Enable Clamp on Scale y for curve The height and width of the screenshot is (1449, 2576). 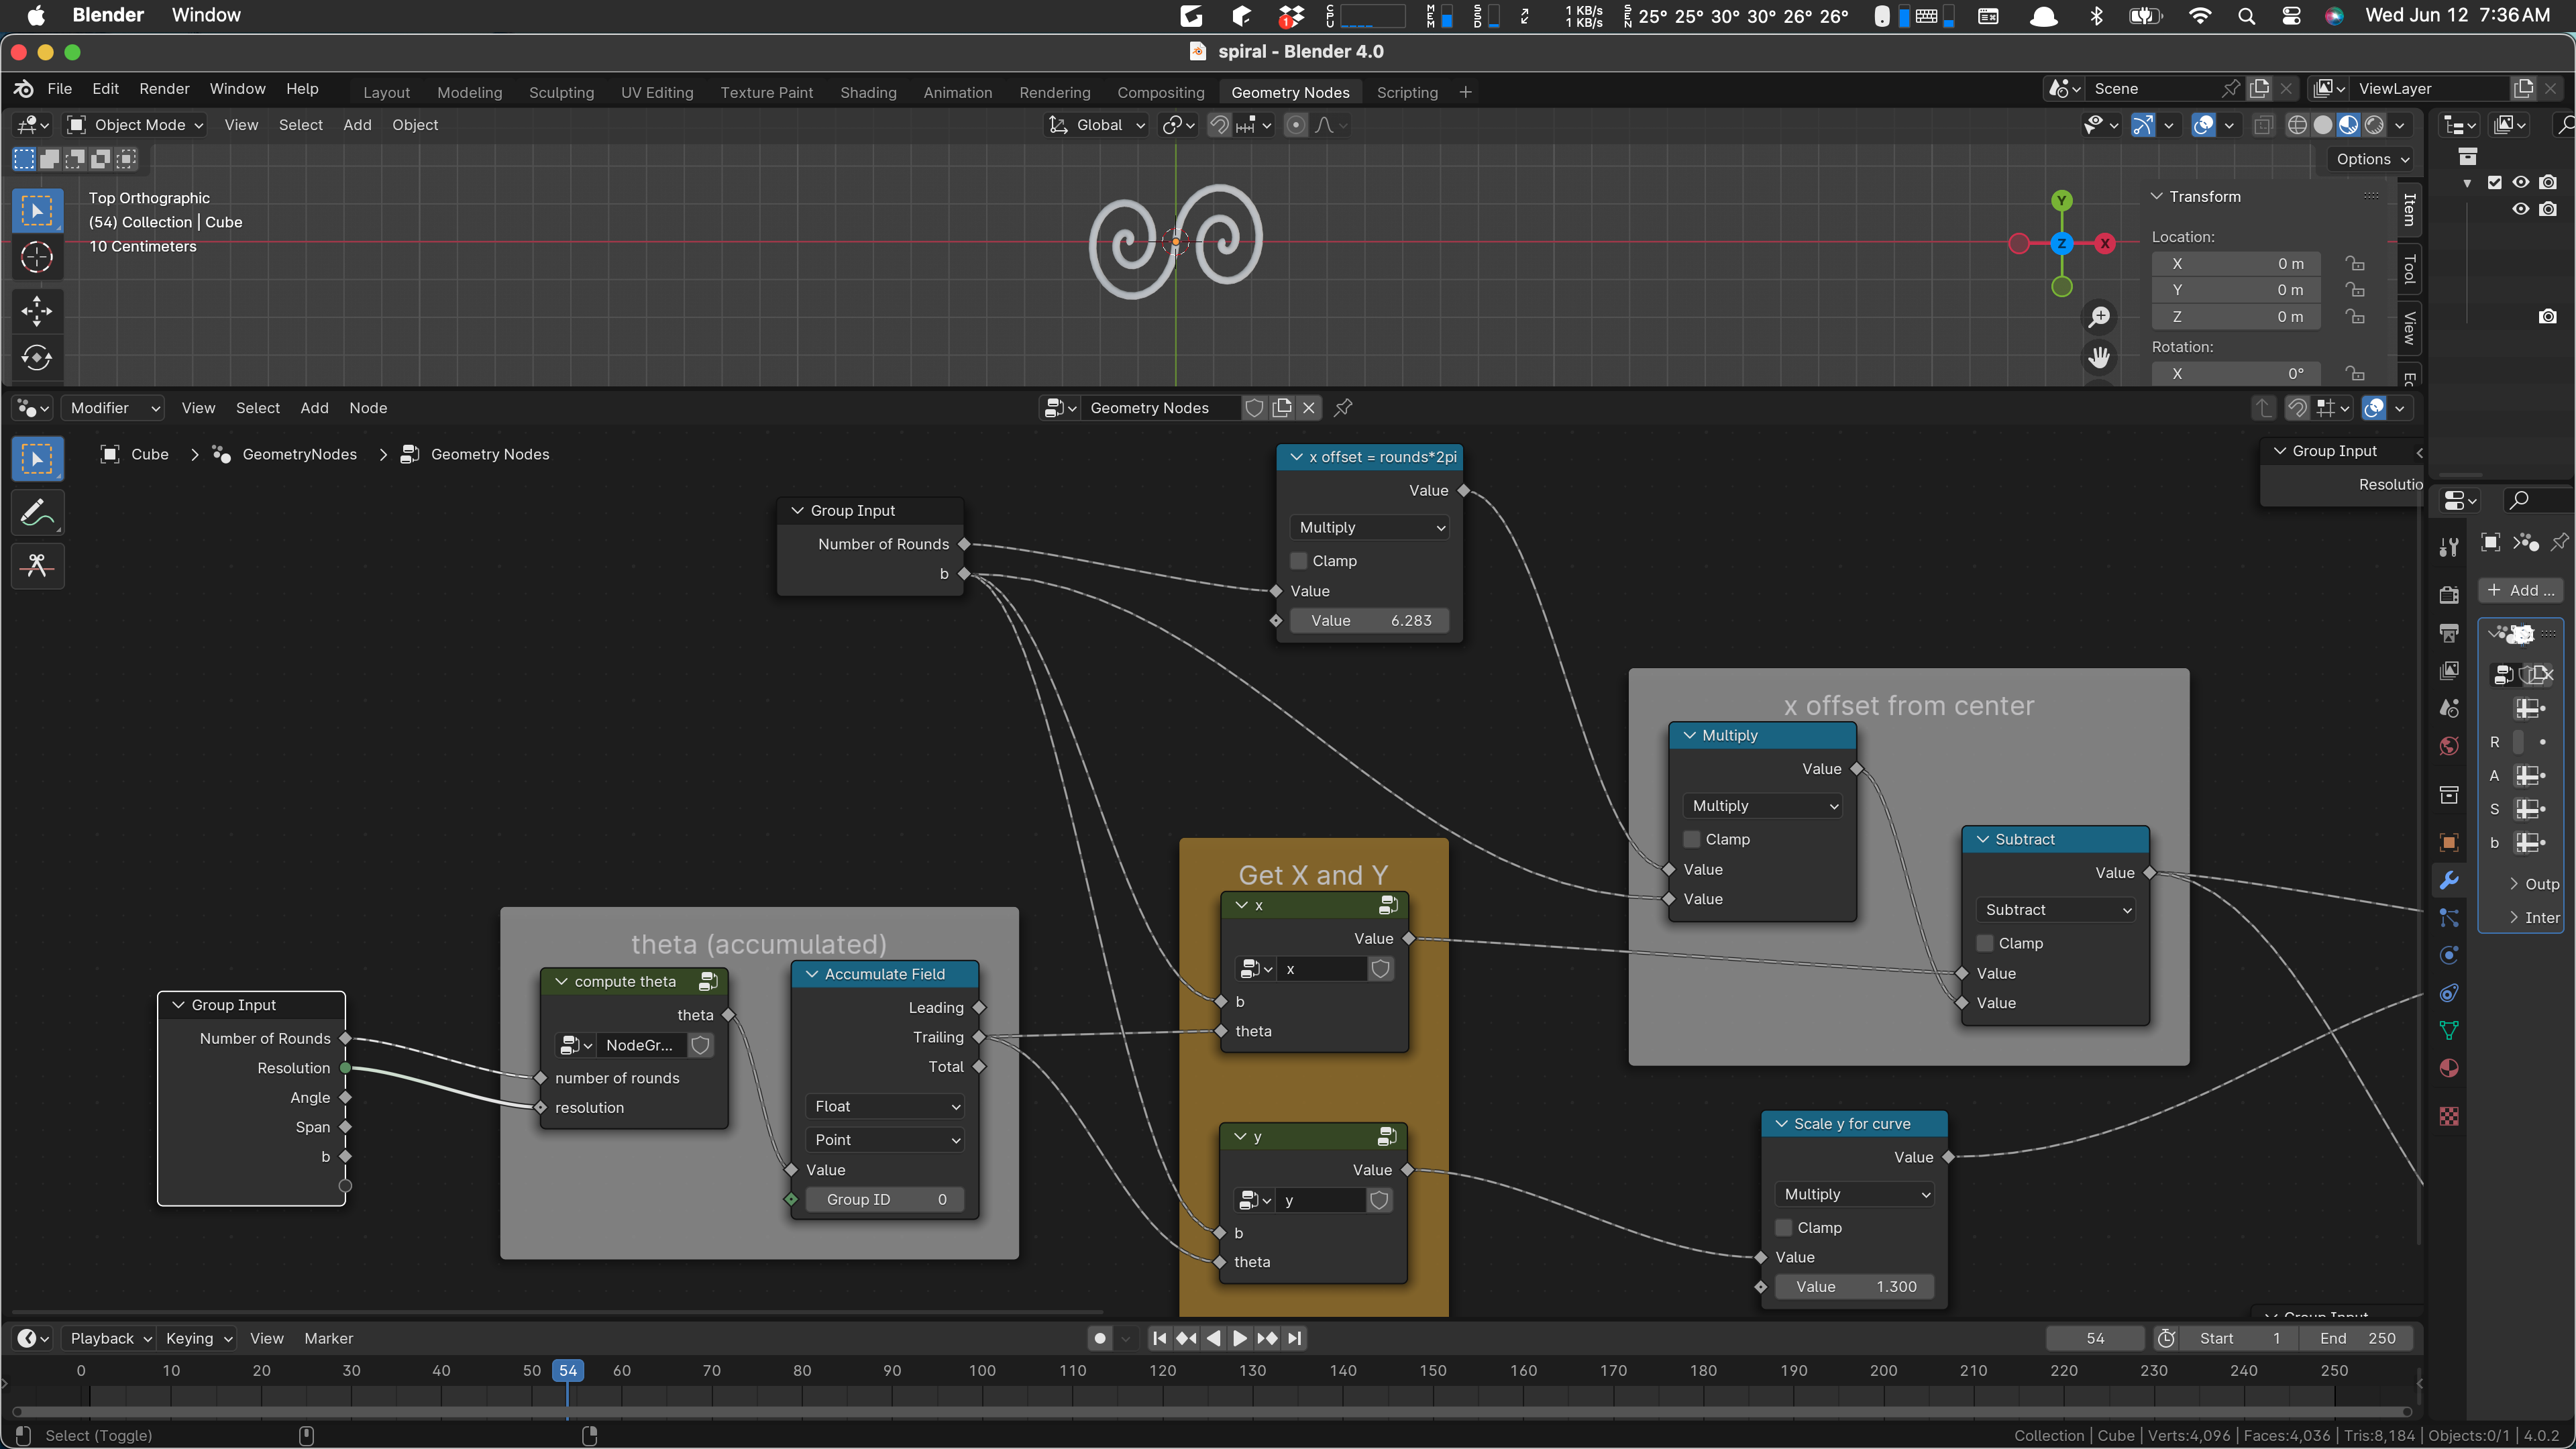(x=1784, y=1227)
